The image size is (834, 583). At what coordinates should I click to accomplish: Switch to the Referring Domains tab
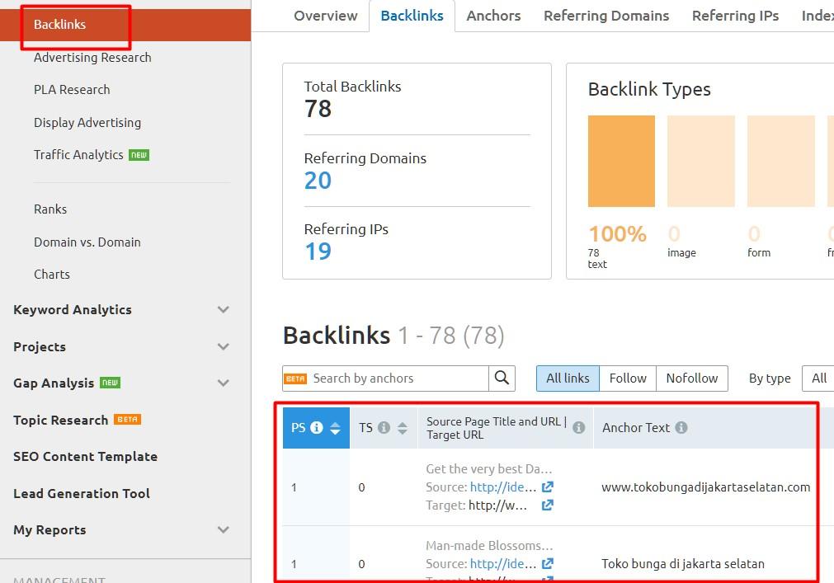[x=606, y=16]
